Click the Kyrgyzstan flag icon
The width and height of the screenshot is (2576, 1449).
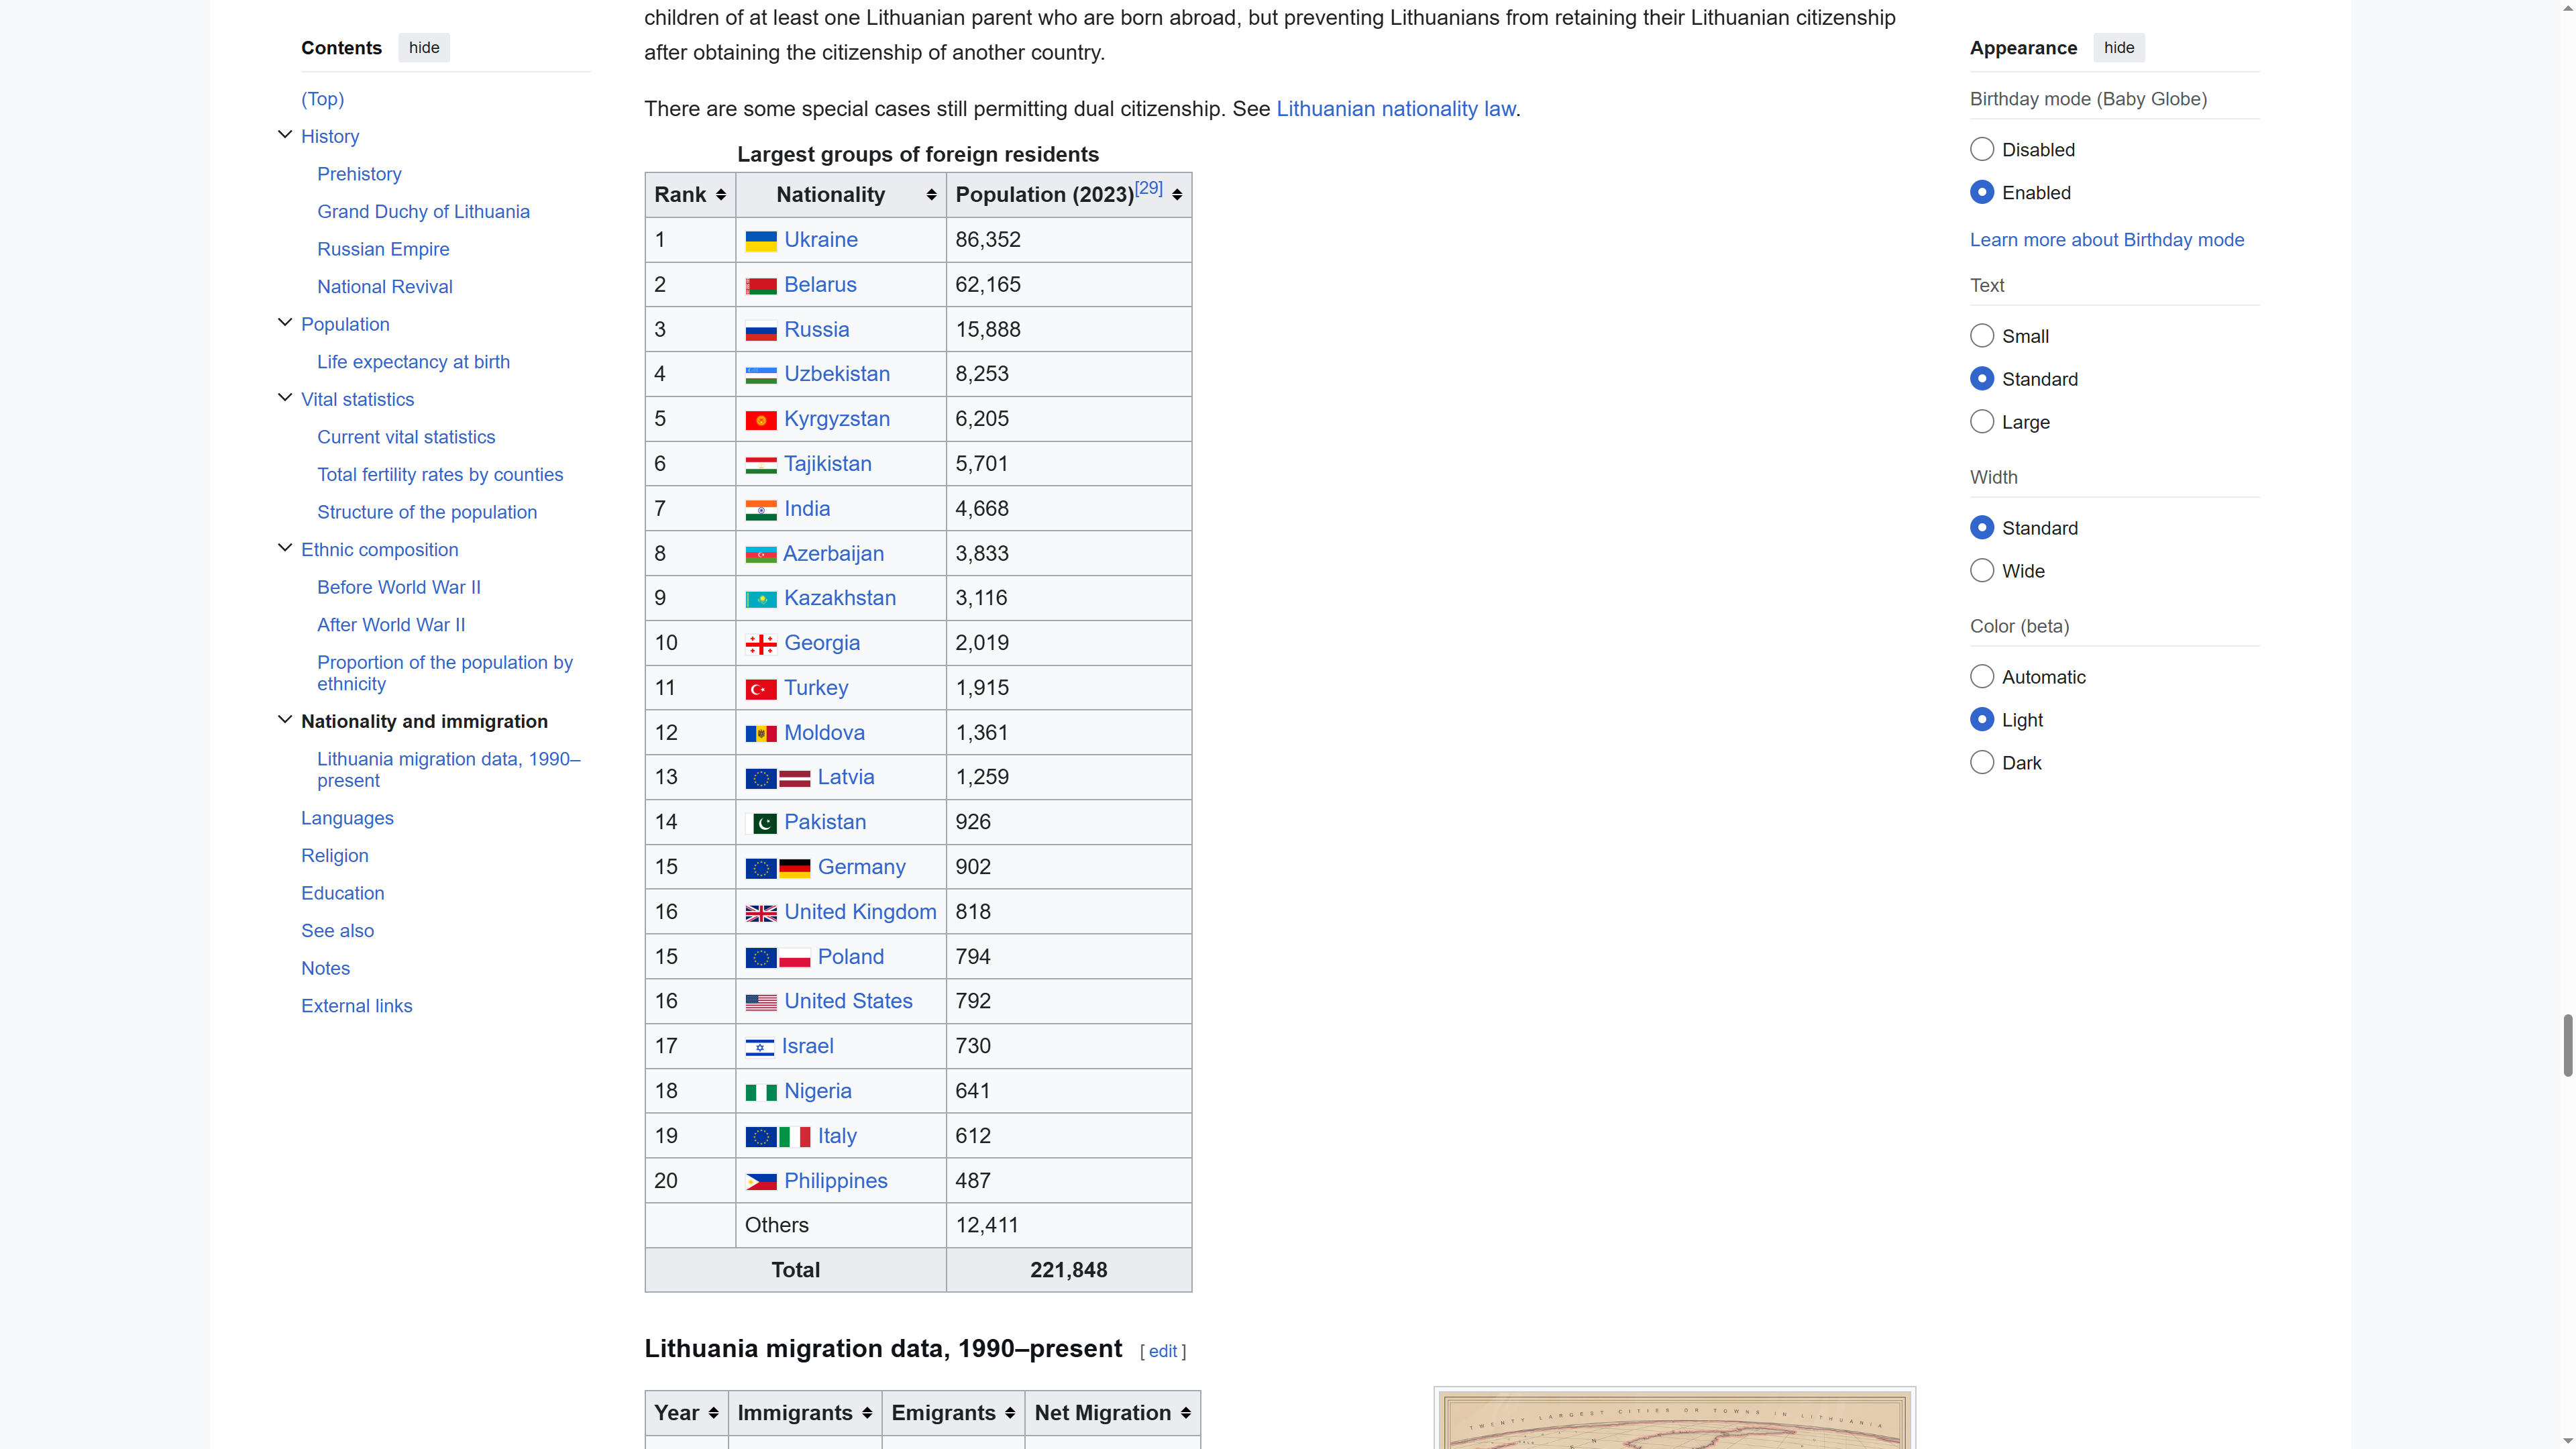(760, 420)
